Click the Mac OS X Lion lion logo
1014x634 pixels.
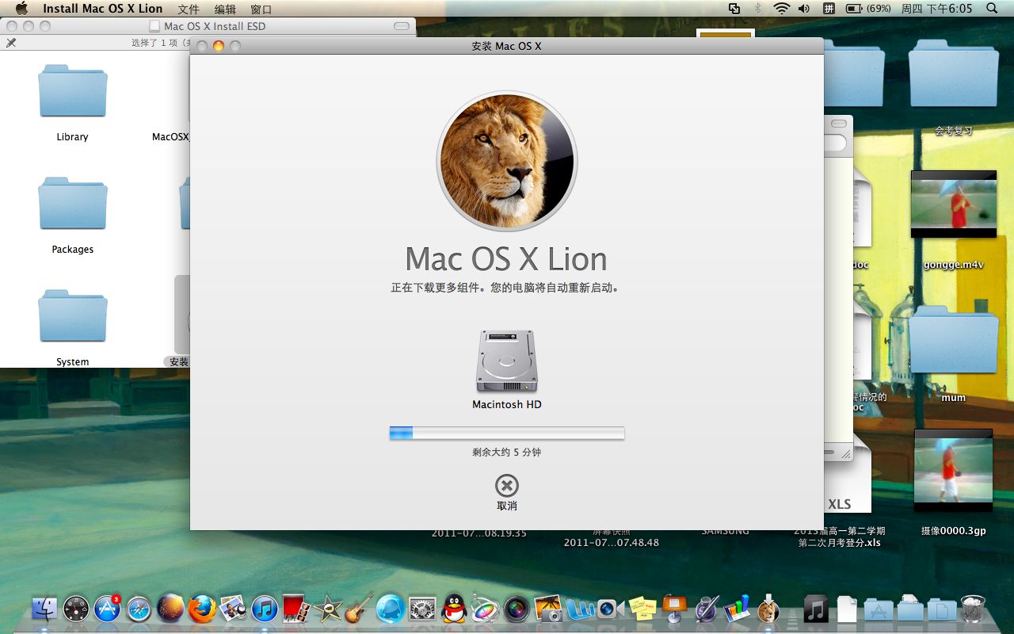pos(507,161)
